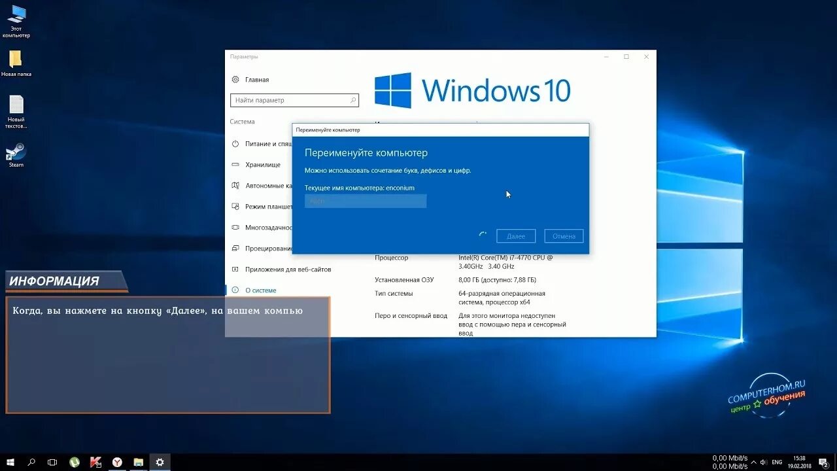The image size is (837, 471).
Task: Click the Тип системы label
Action: [394, 294]
